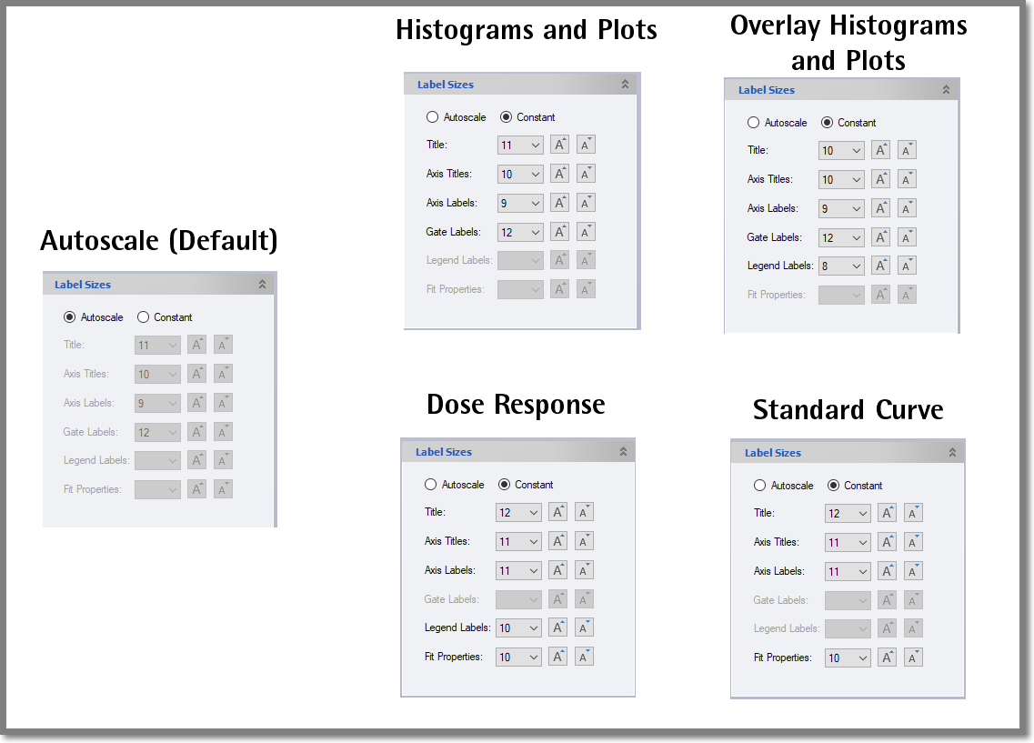Increase Axis Labels size in Overlay Histograms panel
The image size is (1034, 743).
pos(881,207)
